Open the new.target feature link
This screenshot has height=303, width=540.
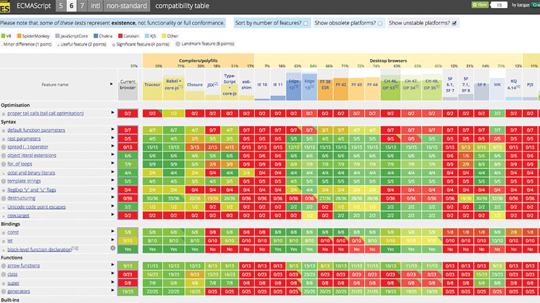pyautogui.click(x=18, y=215)
